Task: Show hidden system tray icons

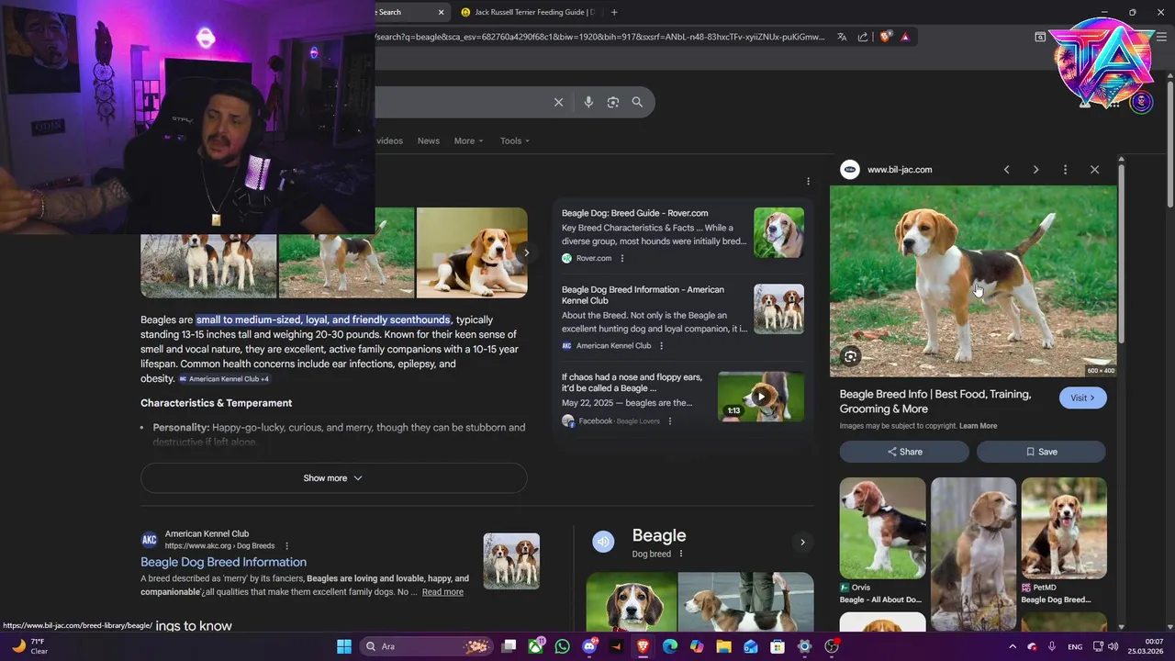Action: [x=1013, y=646]
